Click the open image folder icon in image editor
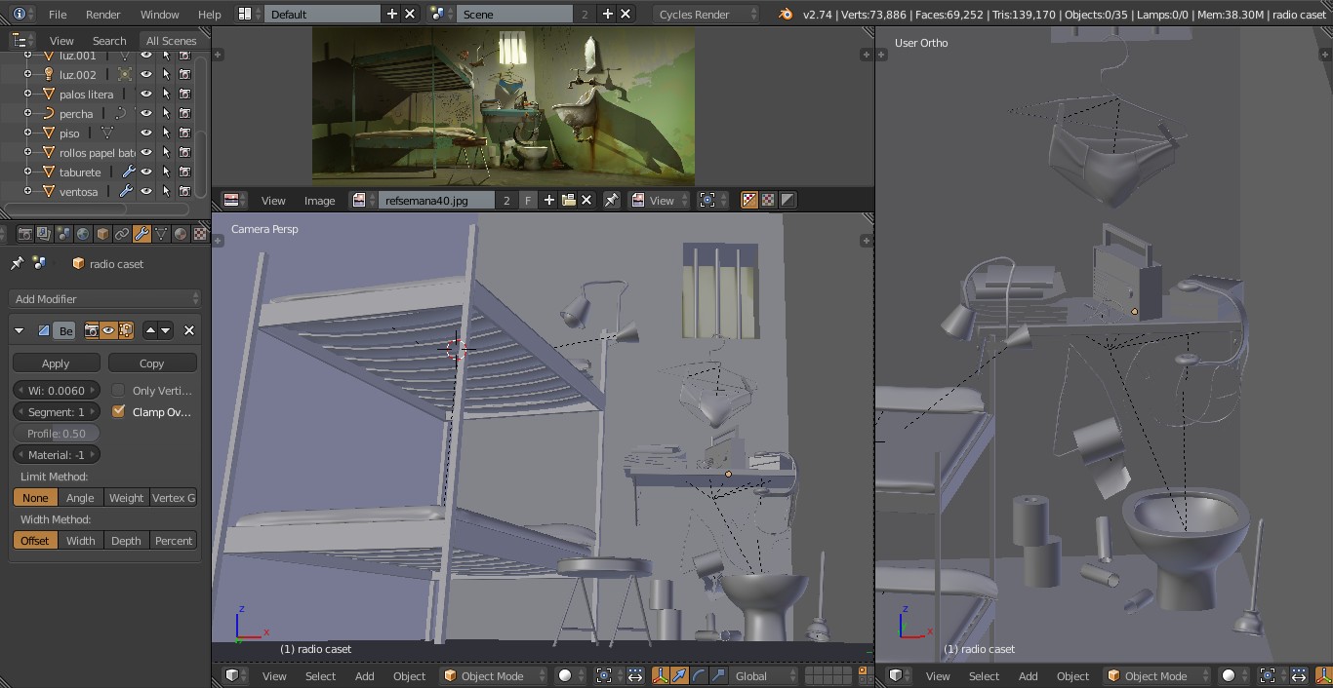The width and height of the screenshot is (1333, 688). 568,200
